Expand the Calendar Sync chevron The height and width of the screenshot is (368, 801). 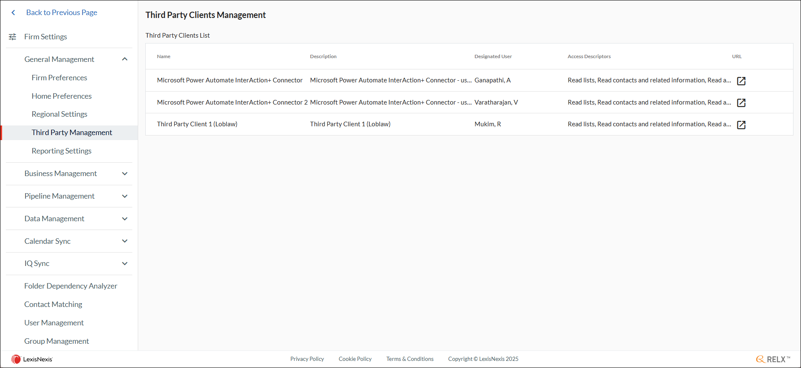coord(125,241)
